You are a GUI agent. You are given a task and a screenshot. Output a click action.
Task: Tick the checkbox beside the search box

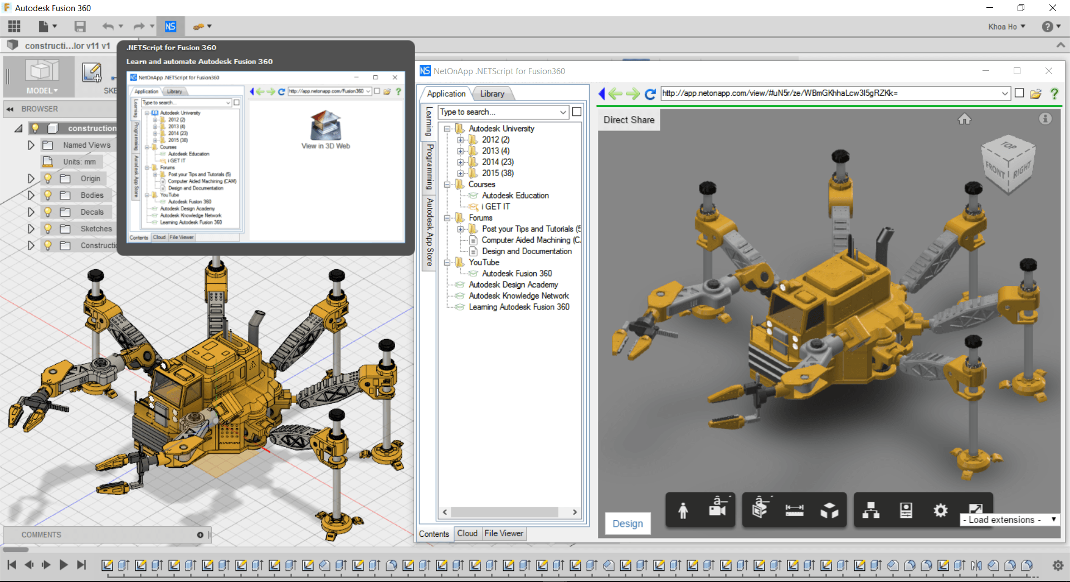coord(577,112)
